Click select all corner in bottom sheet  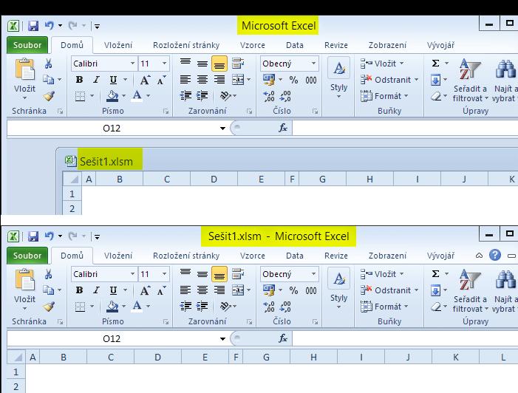pyautogui.click(x=16, y=357)
